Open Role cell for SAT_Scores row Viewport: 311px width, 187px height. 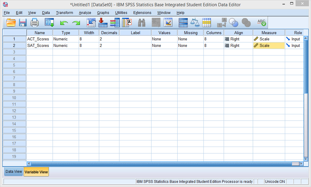point(294,45)
